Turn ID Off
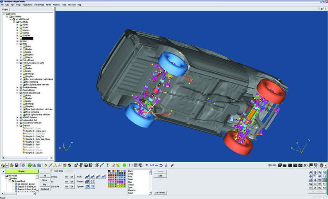Image resolution: width=328 pixels, height=199 pixels. pos(72,182)
